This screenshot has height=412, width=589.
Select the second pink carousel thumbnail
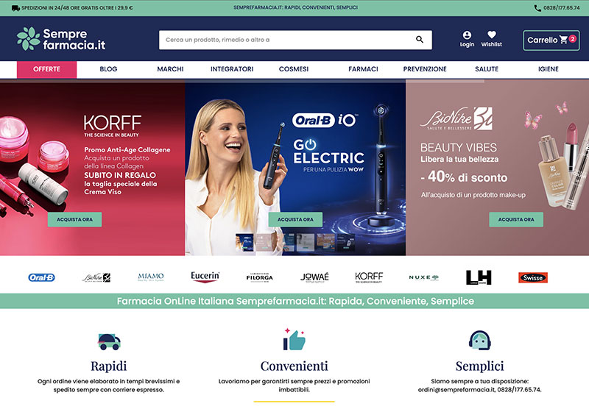(264, 242)
